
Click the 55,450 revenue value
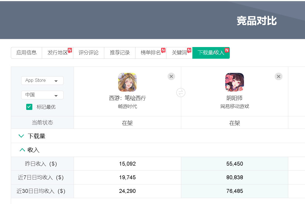coord(234,164)
